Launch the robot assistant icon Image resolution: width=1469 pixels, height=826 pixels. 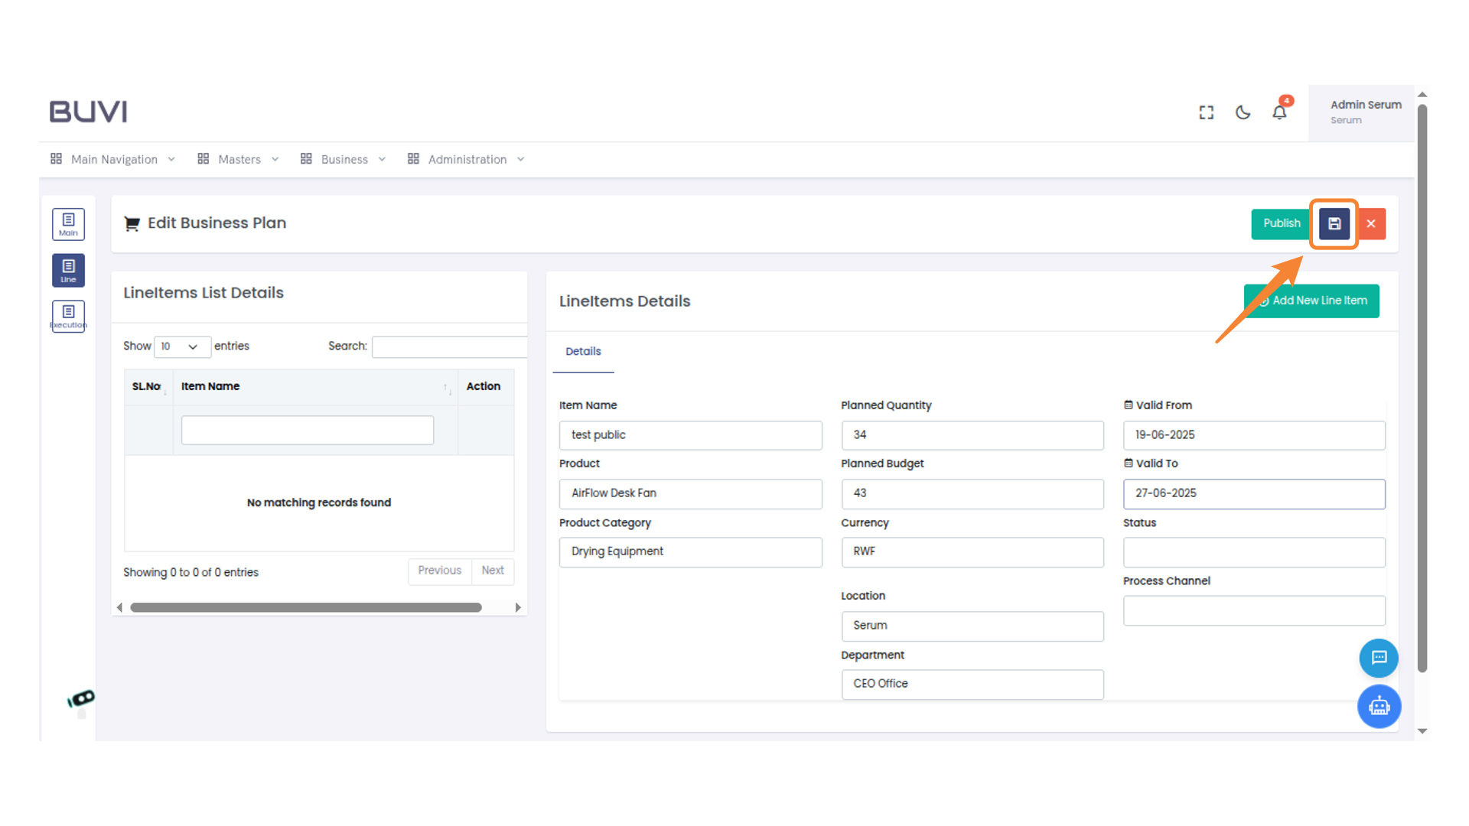tap(1379, 706)
